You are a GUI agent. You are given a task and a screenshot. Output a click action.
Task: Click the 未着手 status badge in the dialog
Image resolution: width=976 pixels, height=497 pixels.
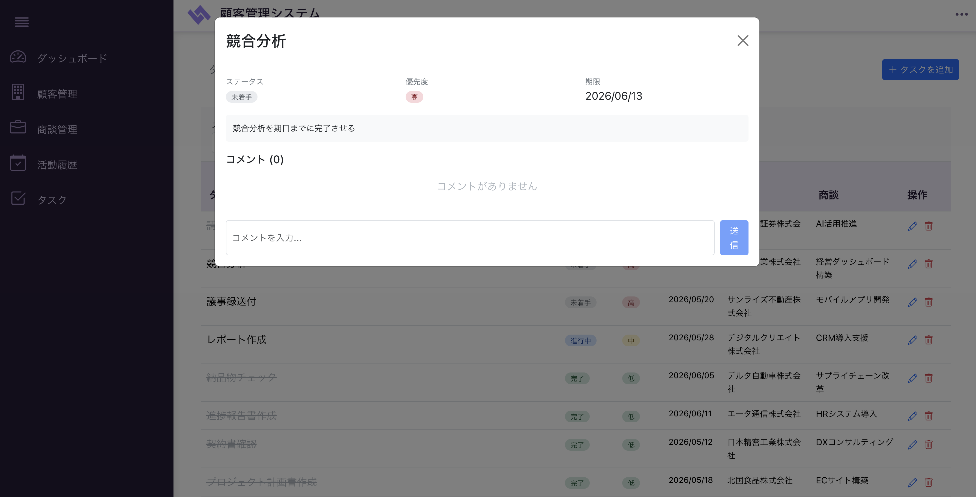242,97
